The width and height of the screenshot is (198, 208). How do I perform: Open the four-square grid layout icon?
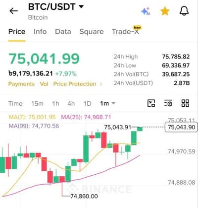185,103
